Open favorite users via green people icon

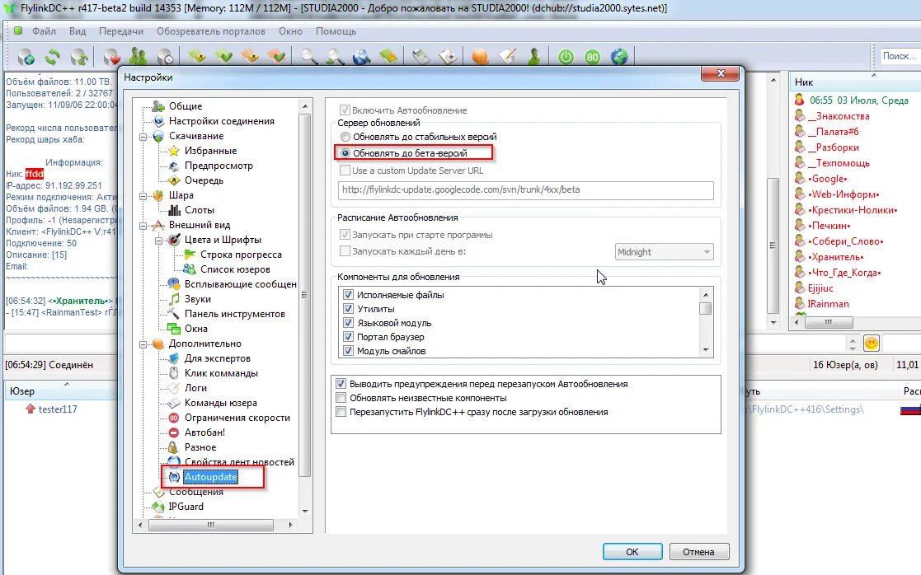click(138, 56)
